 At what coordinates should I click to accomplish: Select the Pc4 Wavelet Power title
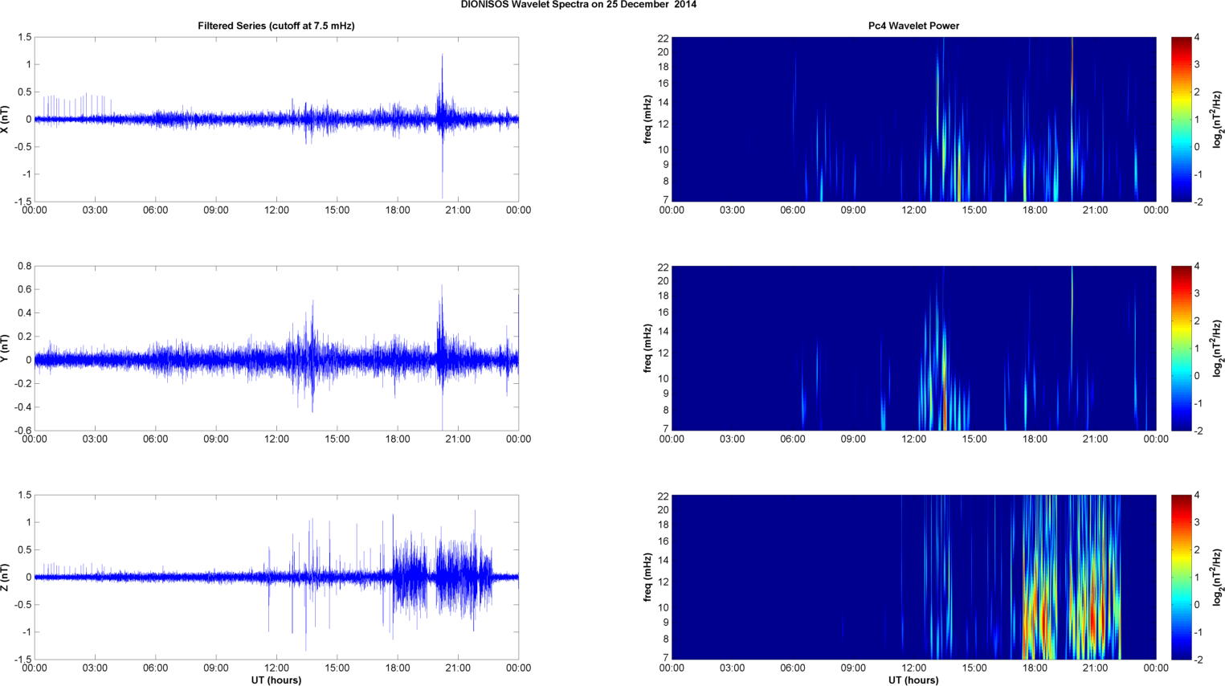[x=913, y=26]
